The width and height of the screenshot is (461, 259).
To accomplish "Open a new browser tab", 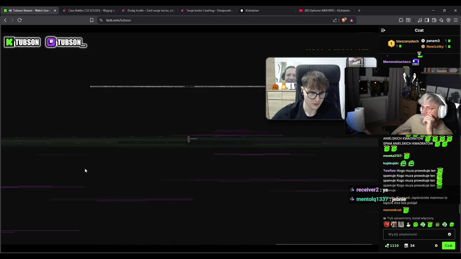I will tap(359, 10).
